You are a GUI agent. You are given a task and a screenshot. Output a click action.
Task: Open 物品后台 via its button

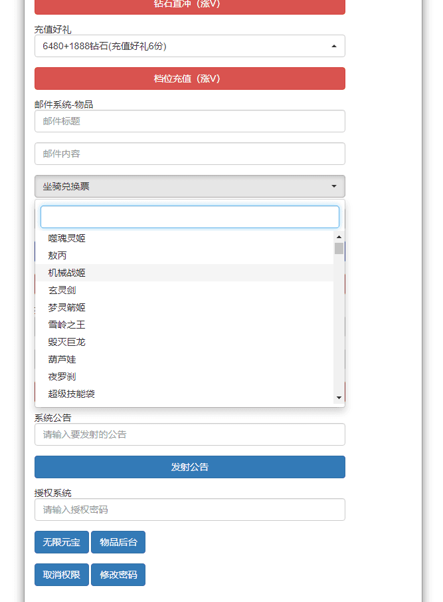[118, 542]
